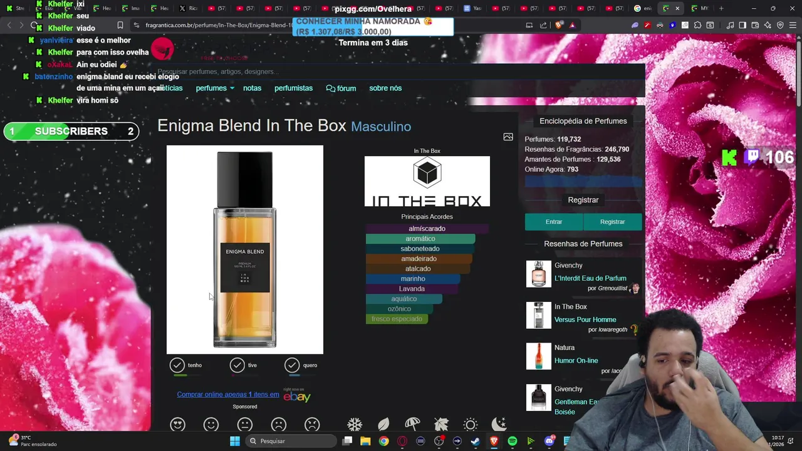Toggle the 'tenho' check circle

click(177, 365)
